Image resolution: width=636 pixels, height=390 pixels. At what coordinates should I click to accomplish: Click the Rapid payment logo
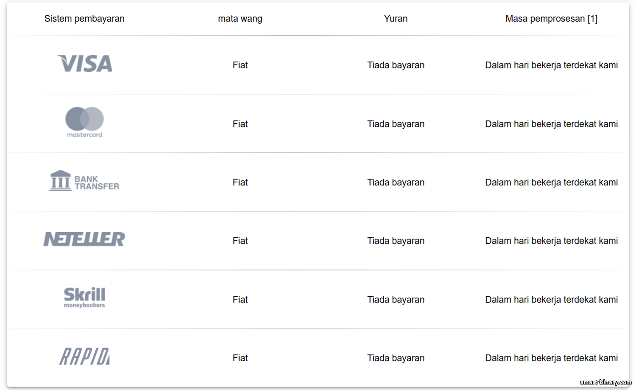coord(84,356)
